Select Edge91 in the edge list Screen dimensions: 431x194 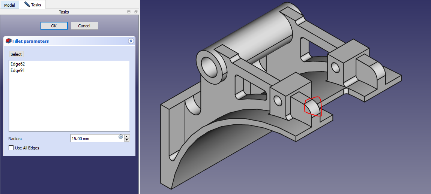18,70
